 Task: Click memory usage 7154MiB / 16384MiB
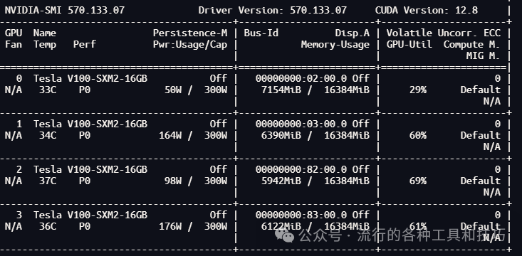[315, 90]
